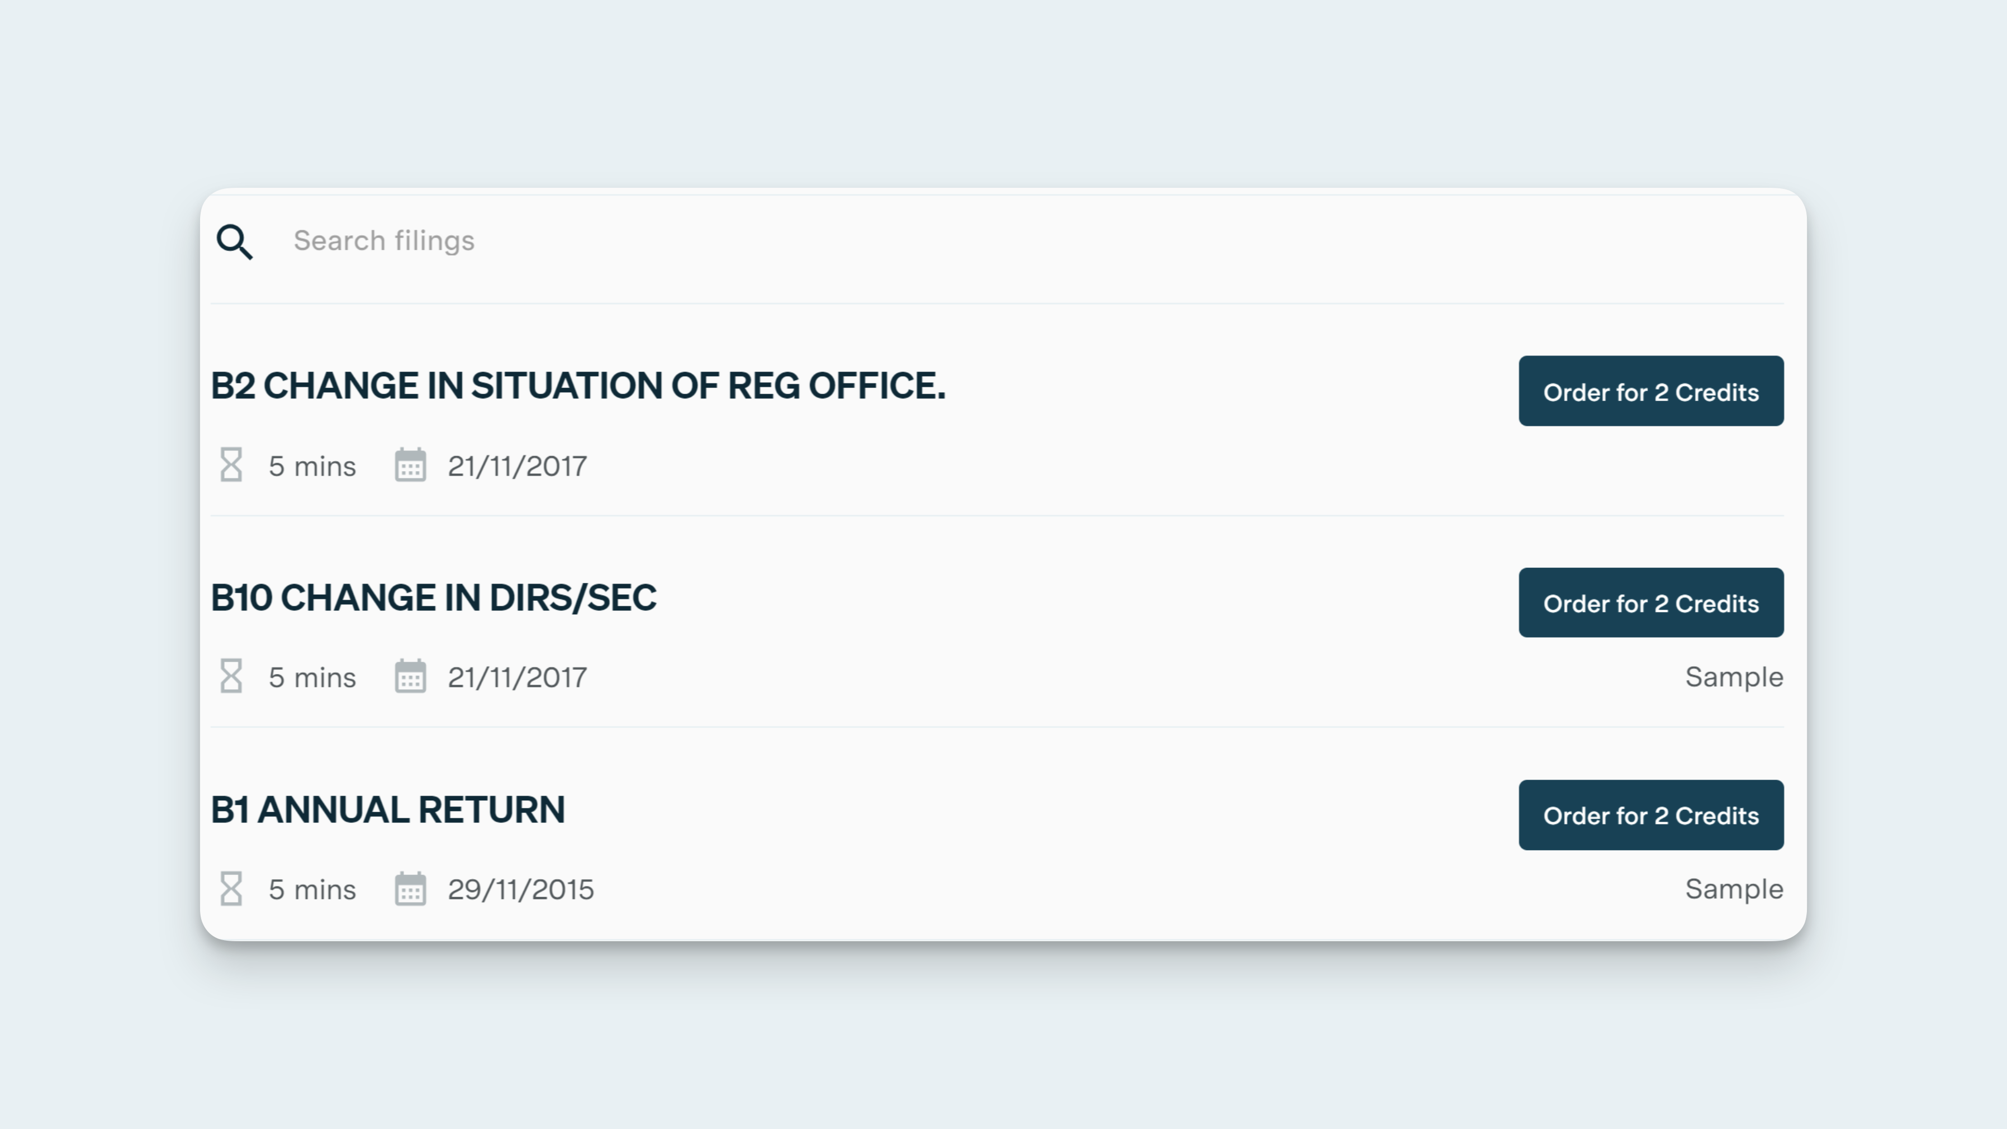This screenshot has height=1129, width=2007.
Task: Focus the Search filings input field
Action: pos(935,241)
